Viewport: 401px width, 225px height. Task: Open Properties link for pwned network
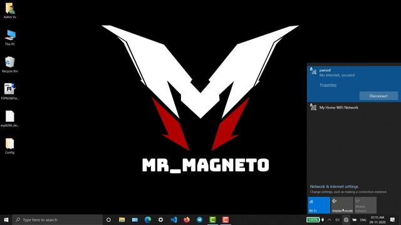pyautogui.click(x=328, y=85)
